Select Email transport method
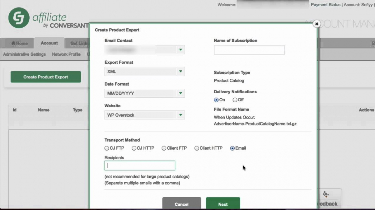 click(232, 148)
